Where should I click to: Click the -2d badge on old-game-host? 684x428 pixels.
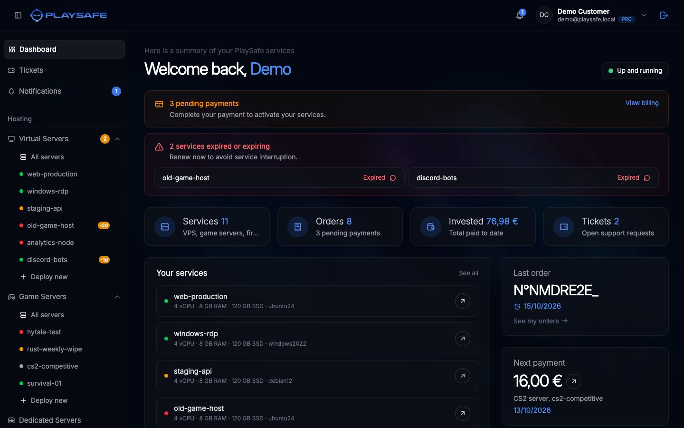tap(104, 225)
